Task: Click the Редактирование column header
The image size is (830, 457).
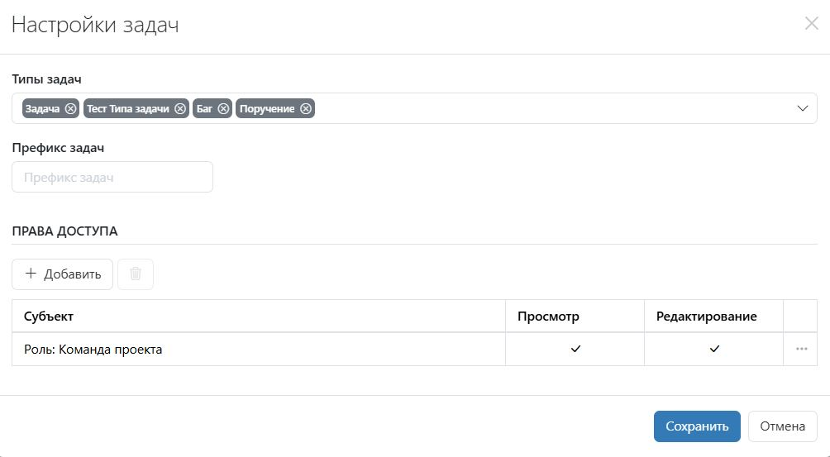Action: point(706,317)
